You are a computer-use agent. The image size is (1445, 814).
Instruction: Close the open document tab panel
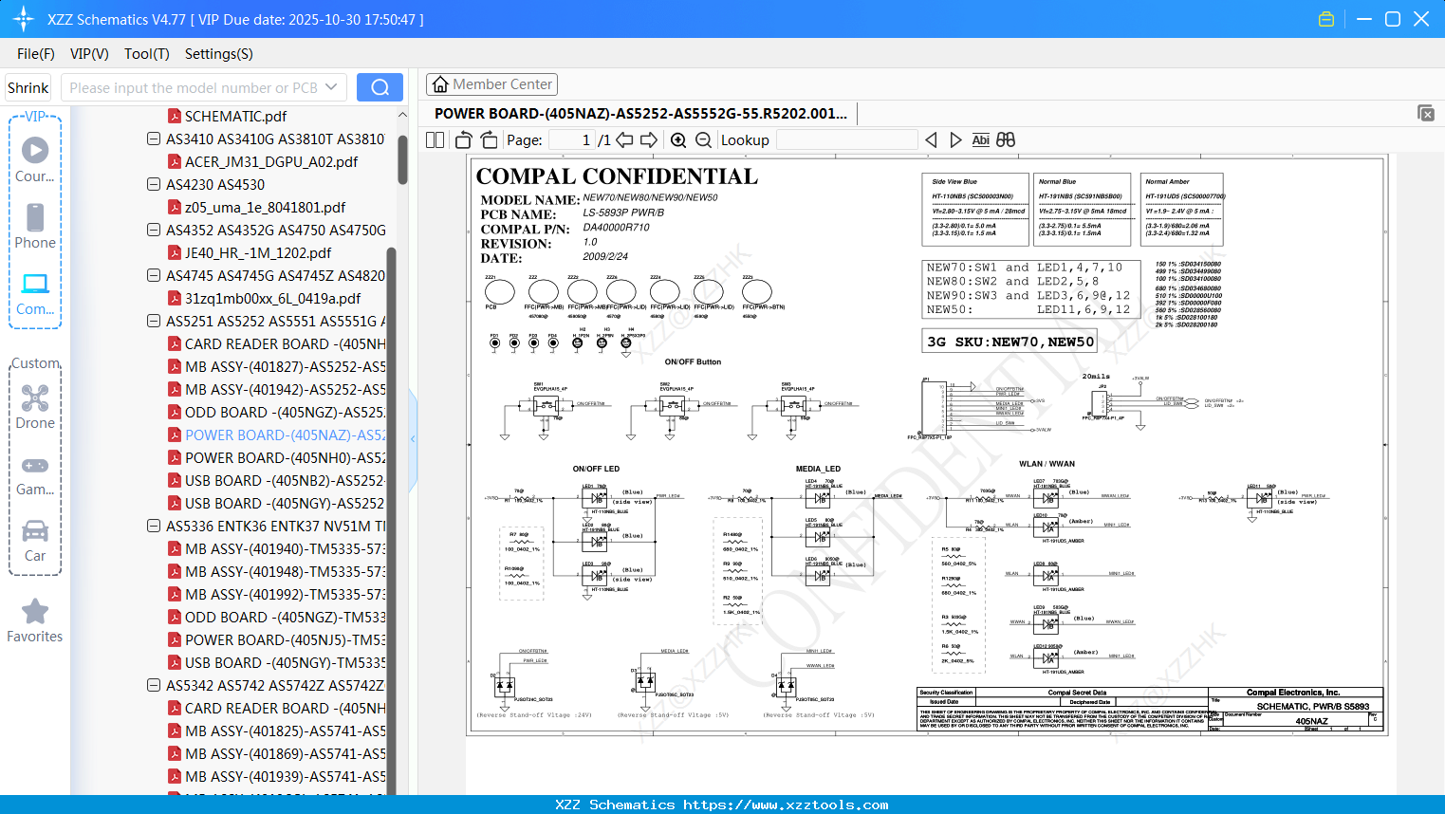[1426, 113]
